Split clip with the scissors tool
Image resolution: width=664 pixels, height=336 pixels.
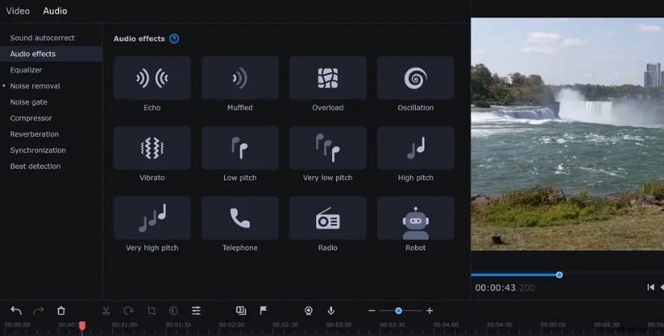point(106,310)
